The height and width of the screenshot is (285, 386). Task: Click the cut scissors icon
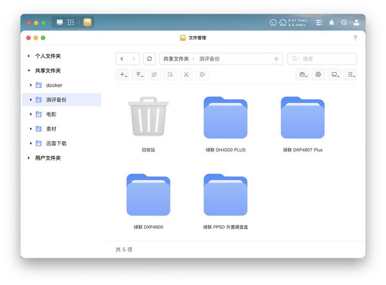coord(186,74)
